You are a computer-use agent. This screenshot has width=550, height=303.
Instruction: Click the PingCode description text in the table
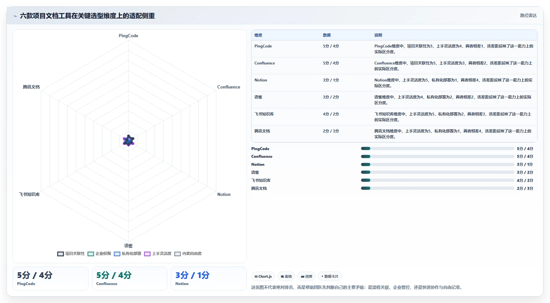[x=454, y=49]
